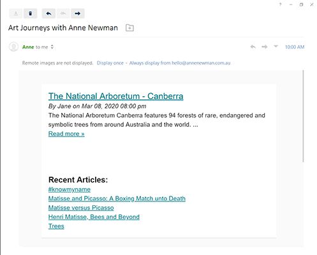Click 'Display once' for remote images

point(110,63)
